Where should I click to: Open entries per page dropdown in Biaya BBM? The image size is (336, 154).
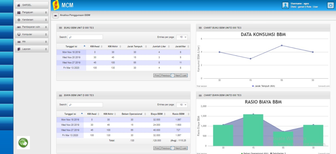tap(182, 105)
